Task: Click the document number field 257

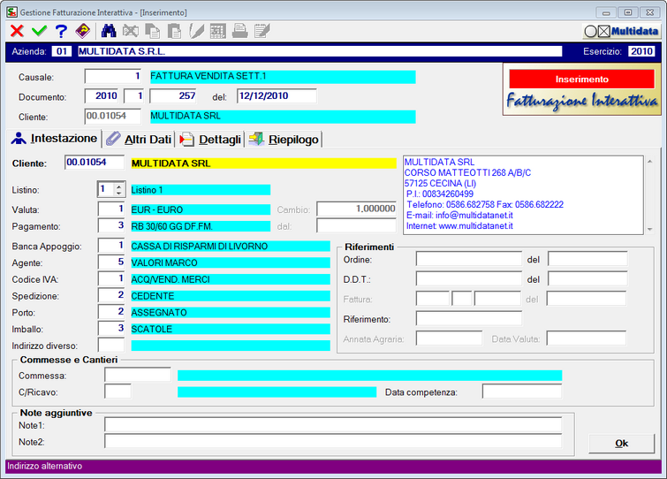Action: pos(173,96)
